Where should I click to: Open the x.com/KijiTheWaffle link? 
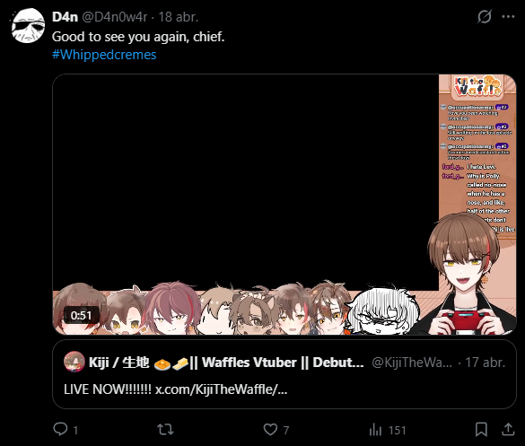222,389
